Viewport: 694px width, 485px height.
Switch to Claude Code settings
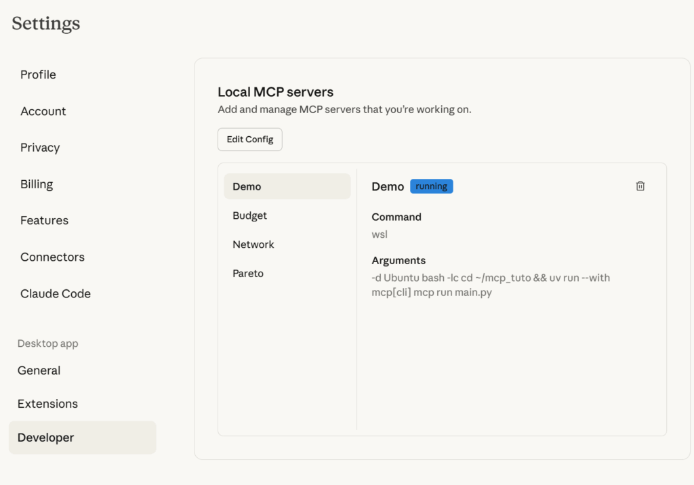point(56,293)
